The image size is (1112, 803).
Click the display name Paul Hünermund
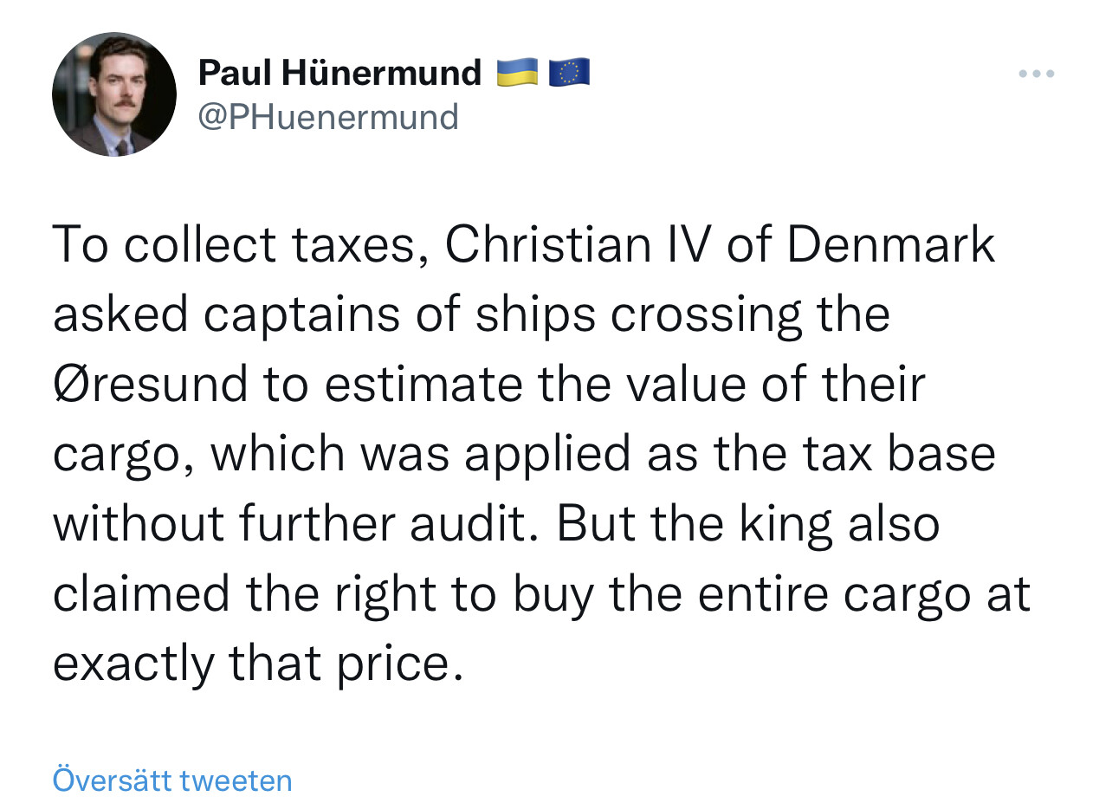tap(339, 73)
